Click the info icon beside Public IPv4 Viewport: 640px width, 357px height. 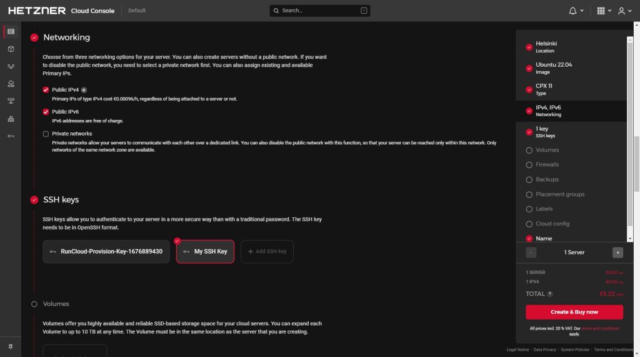pos(84,90)
